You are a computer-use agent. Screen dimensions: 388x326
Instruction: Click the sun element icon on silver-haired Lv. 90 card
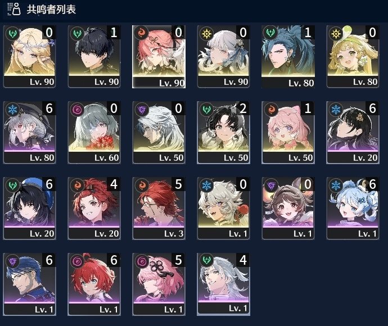tap(206, 33)
